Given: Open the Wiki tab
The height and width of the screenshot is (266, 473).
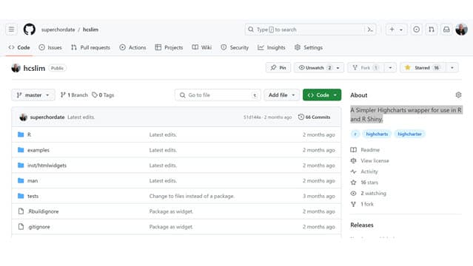Looking at the screenshot, I should point(202,47).
